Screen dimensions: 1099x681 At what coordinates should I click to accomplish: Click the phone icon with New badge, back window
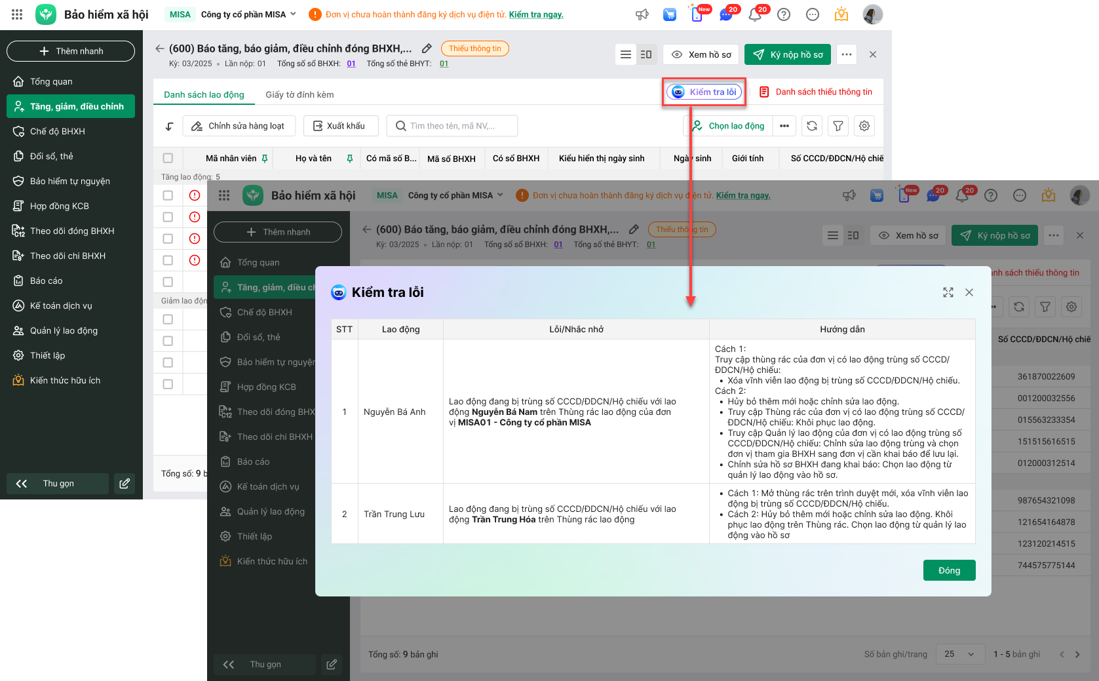click(697, 14)
